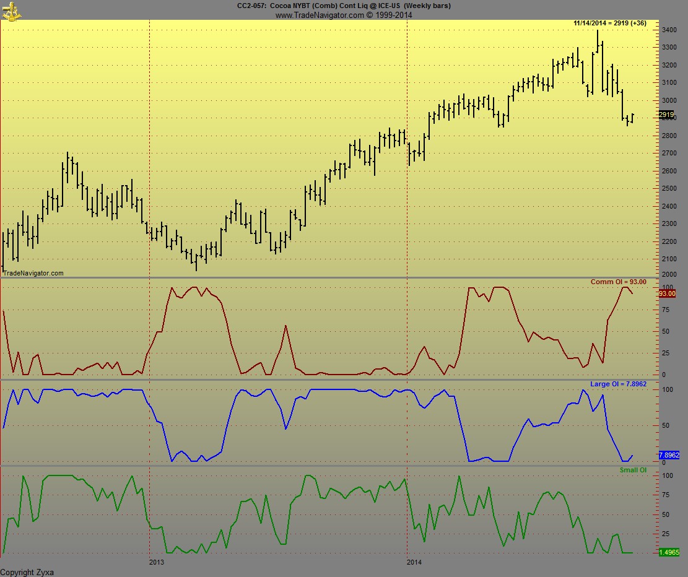Click the 2013 year label on time axis
The height and width of the screenshot is (577, 688).
pos(157,562)
